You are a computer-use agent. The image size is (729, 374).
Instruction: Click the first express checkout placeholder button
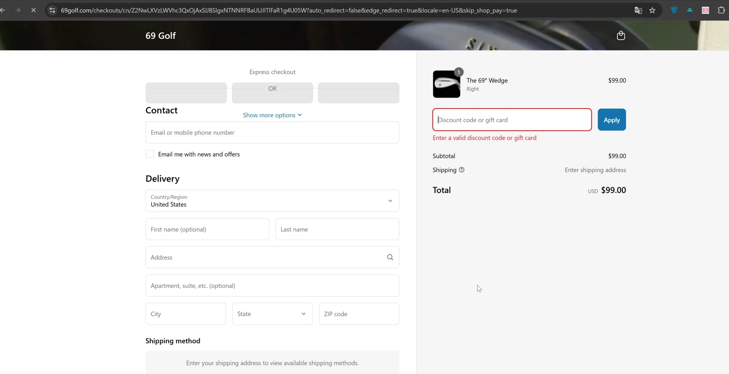tap(186, 93)
